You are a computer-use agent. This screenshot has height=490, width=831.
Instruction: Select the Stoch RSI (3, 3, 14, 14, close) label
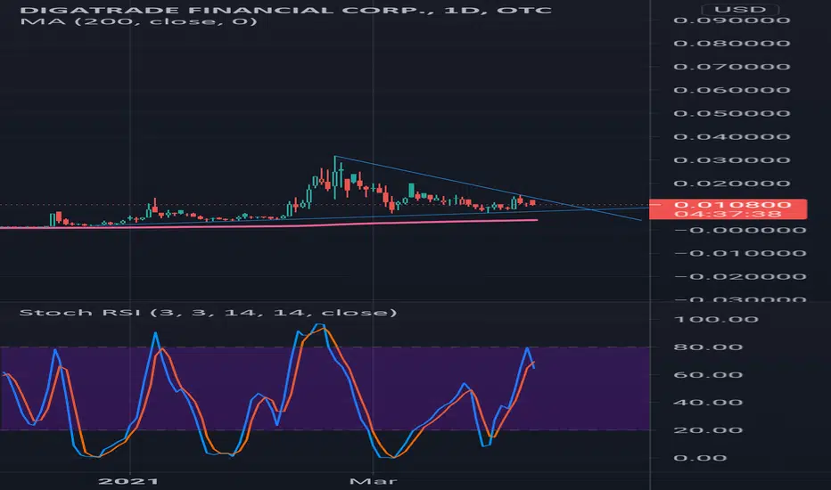tap(208, 313)
